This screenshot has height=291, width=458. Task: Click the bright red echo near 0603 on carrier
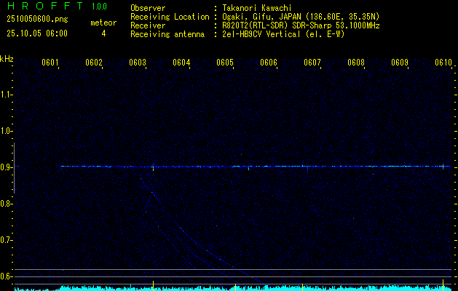pyautogui.click(x=153, y=168)
